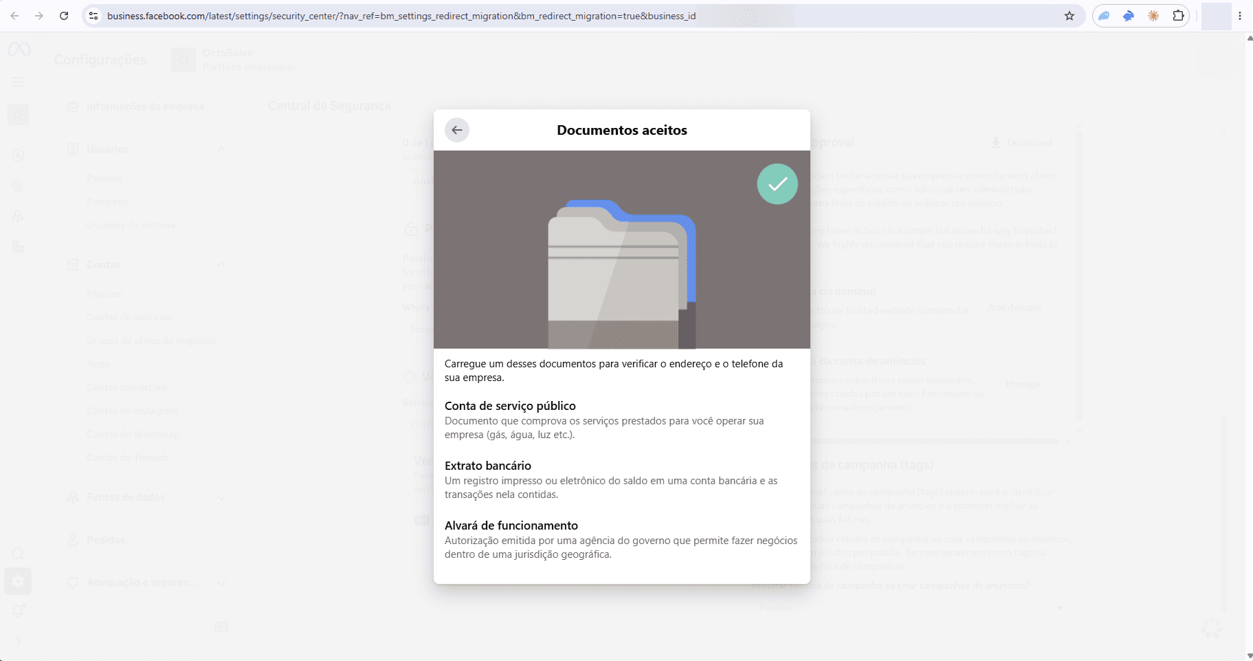This screenshot has height=661, width=1253.
Task: Select Parceiros in the sidebar
Action: coord(107,202)
